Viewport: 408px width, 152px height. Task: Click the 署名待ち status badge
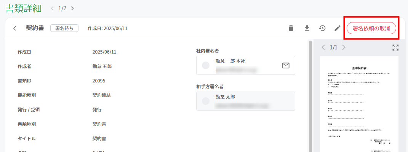click(64, 28)
